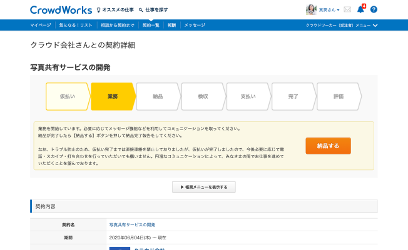This screenshot has height=250, width=408.
Task: Open the mail envelope icon
Action: 347,9
